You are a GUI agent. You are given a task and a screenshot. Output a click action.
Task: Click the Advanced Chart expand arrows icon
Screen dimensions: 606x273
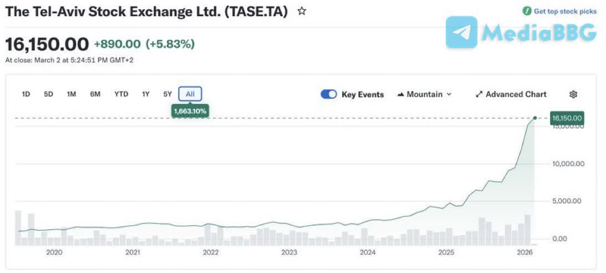[x=479, y=95]
